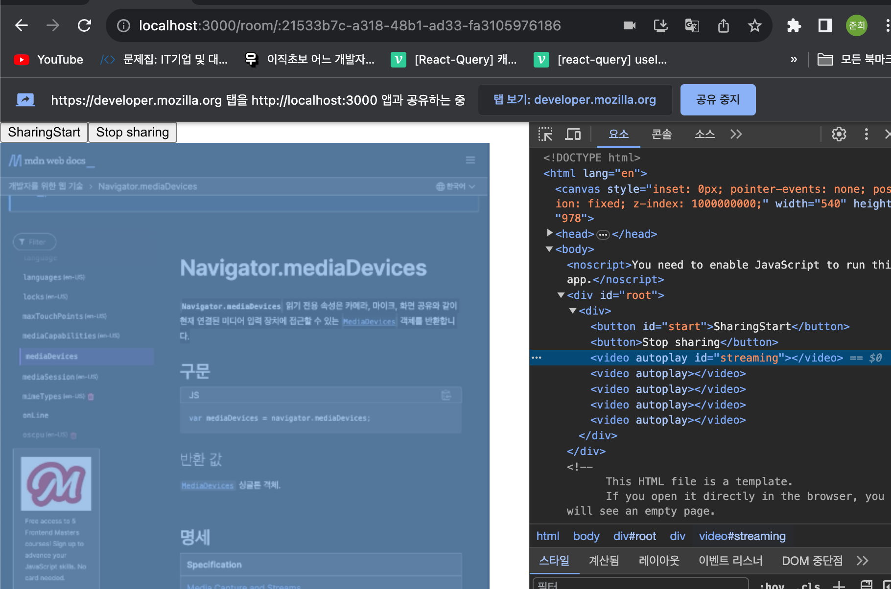Open the 이직초보 어느 개발자 bookmark
891x589 pixels.
pos(310,60)
